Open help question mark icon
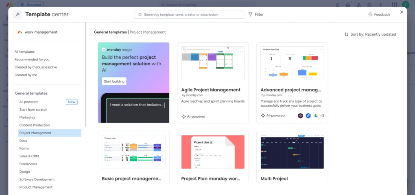415x195 pixels. [380, 5]
